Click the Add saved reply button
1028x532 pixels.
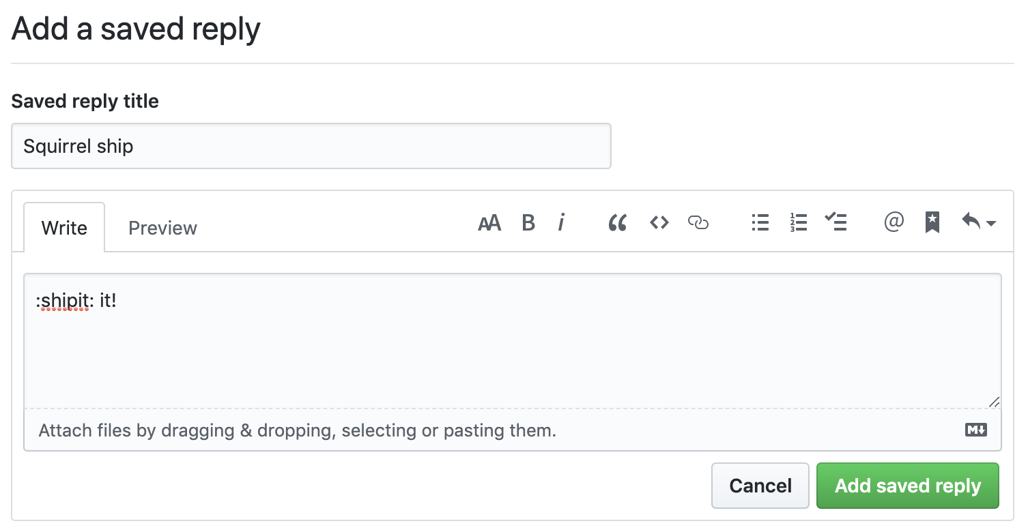(x=908, y=485)
